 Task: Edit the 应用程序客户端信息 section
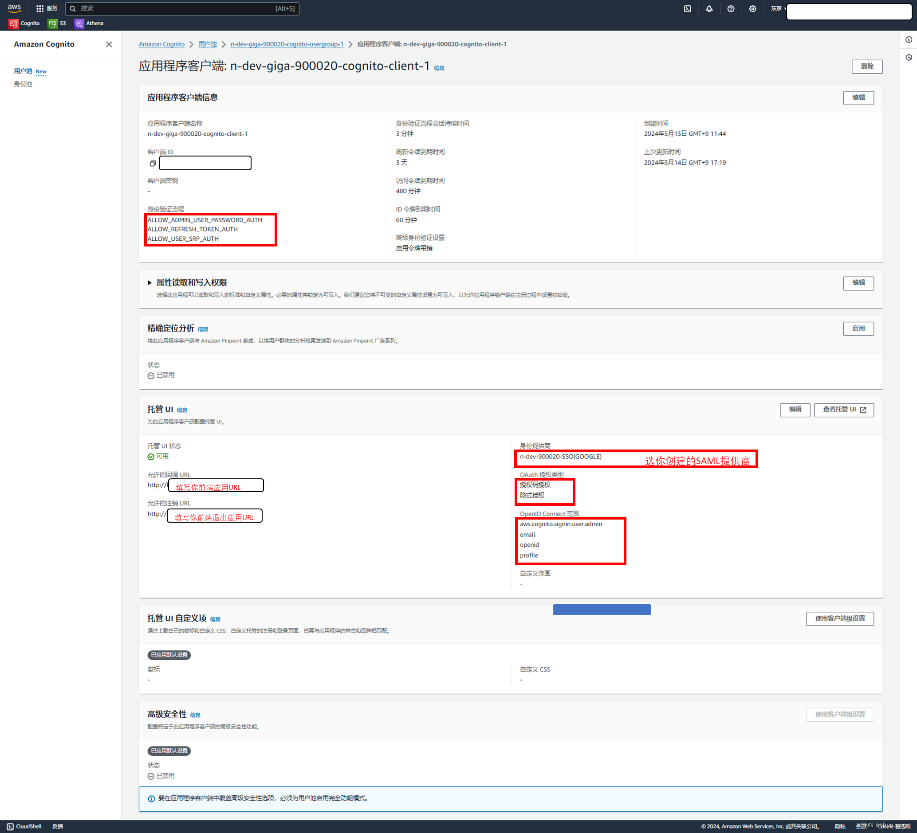click(858, 98)
